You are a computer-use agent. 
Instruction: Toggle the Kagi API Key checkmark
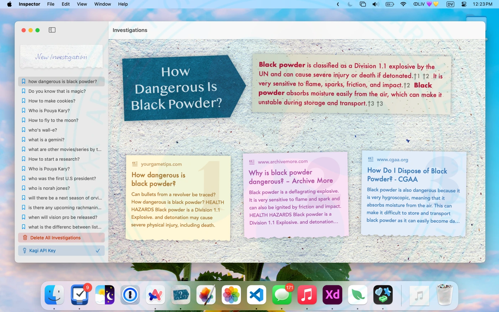pyautogui.click(x=98, y=251)
